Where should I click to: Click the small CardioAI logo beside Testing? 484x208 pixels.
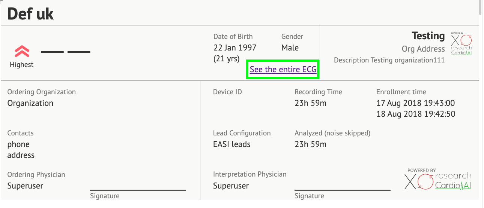click(461, 46)
